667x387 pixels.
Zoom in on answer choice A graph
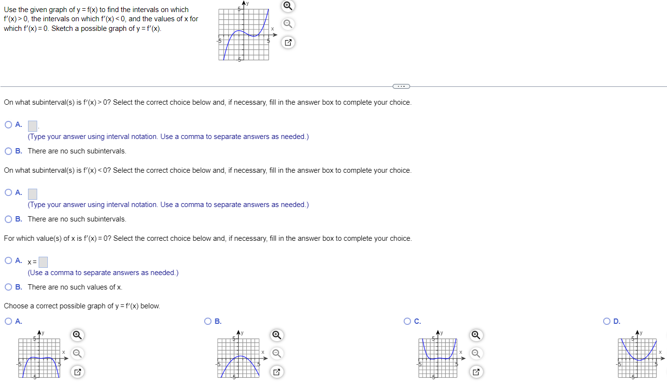77,335
